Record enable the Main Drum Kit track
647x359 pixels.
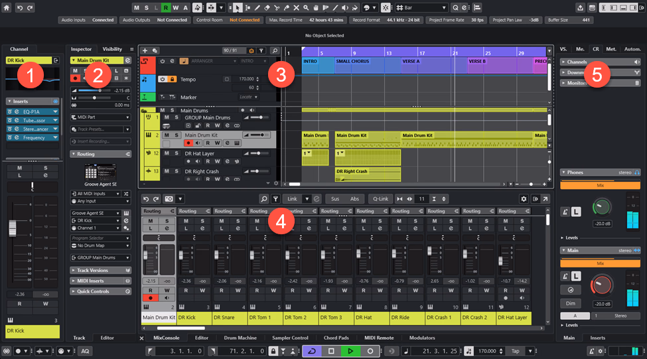[x=188, y=143]
